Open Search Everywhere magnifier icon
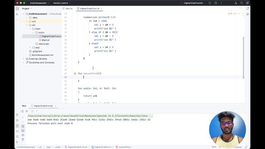This screenshot has height=149, width=265. coord(241,3)
